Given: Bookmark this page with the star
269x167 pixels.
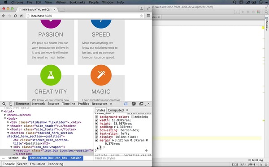Looking at the screenshot, I should (x=141, y=16).
